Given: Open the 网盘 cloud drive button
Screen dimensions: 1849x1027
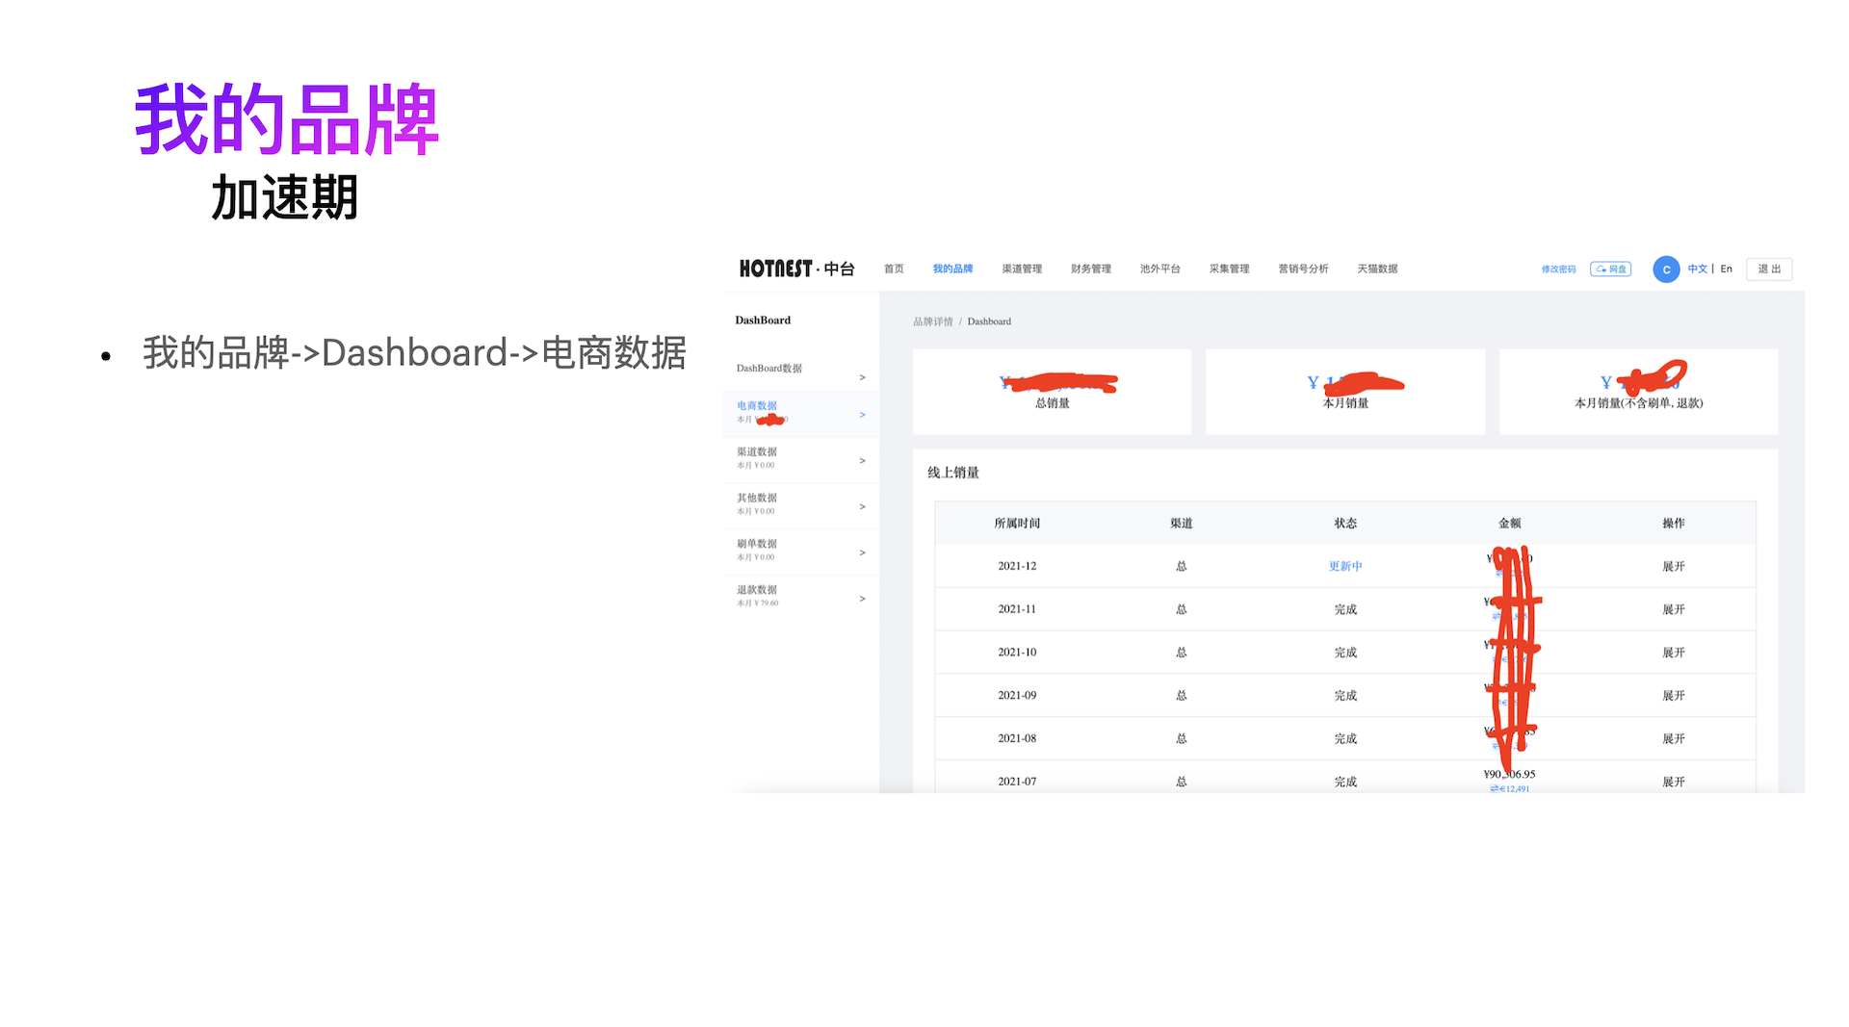Looking at the screenshot, I should tap(1610, 270).
